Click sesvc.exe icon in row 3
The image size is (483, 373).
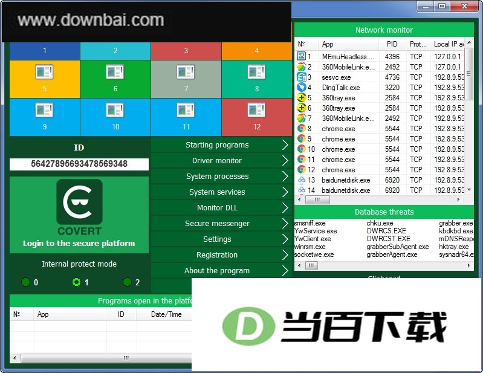point(301,77)
